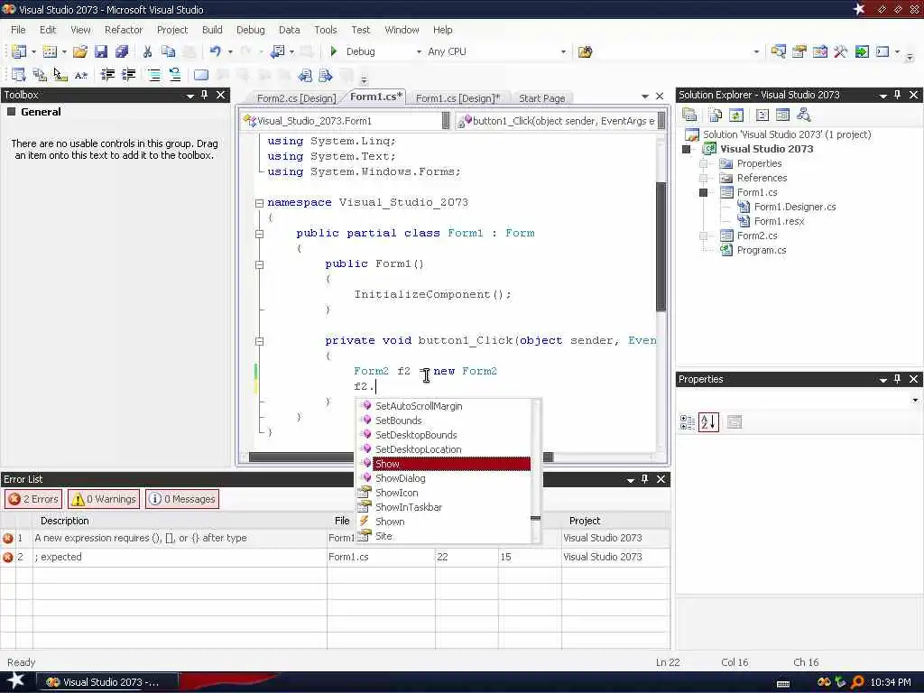Image resolution: width=924 pixels, height=693 pixels.
Task: Toggle the 0 Messages filter button
Action: (182, 499)
